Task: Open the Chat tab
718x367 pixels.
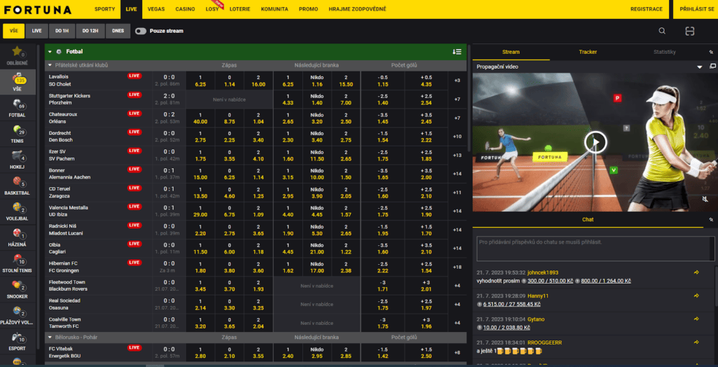Action: (588, 220)
